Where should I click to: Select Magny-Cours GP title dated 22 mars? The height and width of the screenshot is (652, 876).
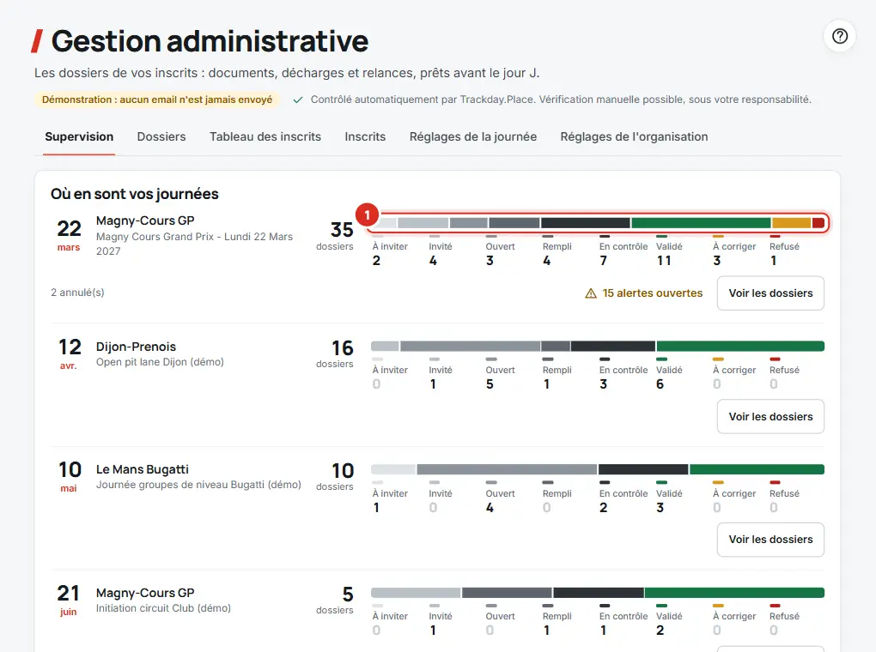(145, 220)
